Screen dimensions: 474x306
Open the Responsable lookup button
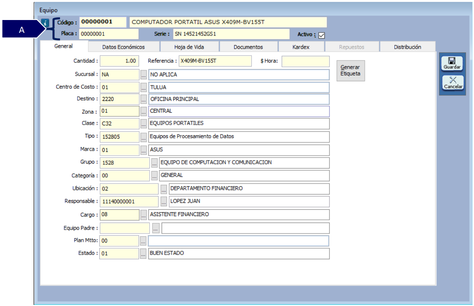(164, 202)
